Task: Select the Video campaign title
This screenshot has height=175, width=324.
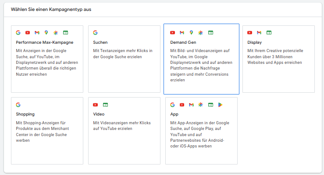Action: pos(99,114)
